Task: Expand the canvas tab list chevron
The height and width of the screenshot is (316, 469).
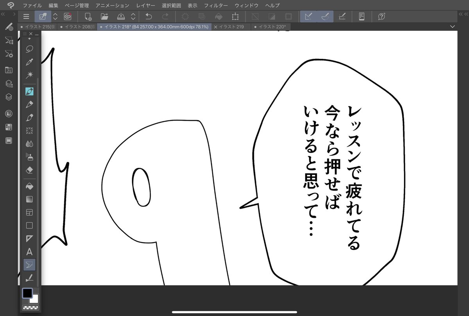Action: click(453, 26)
